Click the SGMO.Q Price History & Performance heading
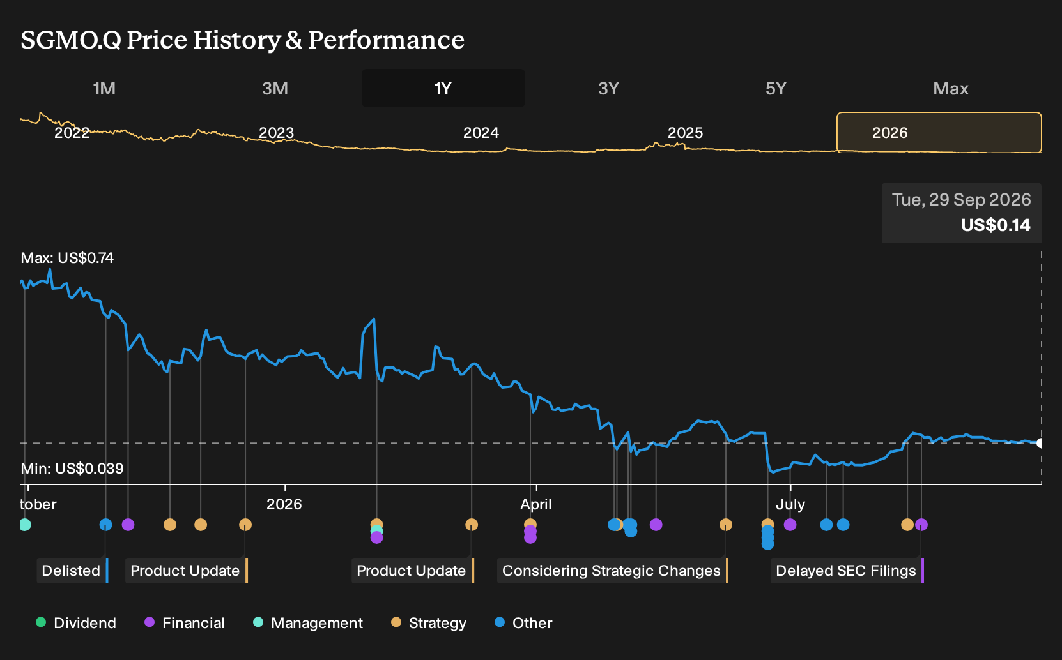The image size is (1062, 660). pos(243,40)
